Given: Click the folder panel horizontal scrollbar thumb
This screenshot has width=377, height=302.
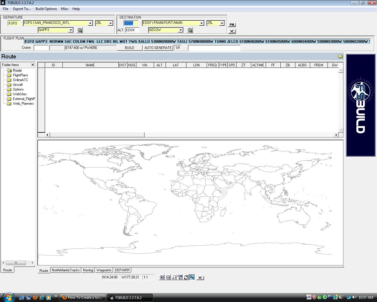Looking at the screenshot, I should [16, 263].
